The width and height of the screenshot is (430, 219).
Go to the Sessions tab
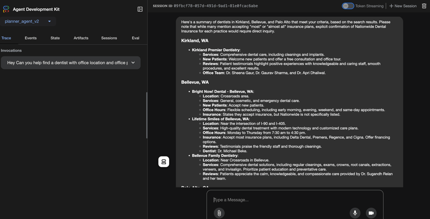(109, 38)
